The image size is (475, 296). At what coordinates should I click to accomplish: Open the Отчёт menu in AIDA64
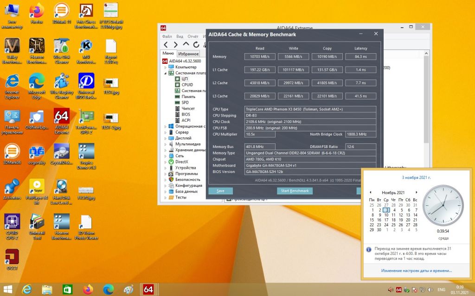click(x=193, y=36)
